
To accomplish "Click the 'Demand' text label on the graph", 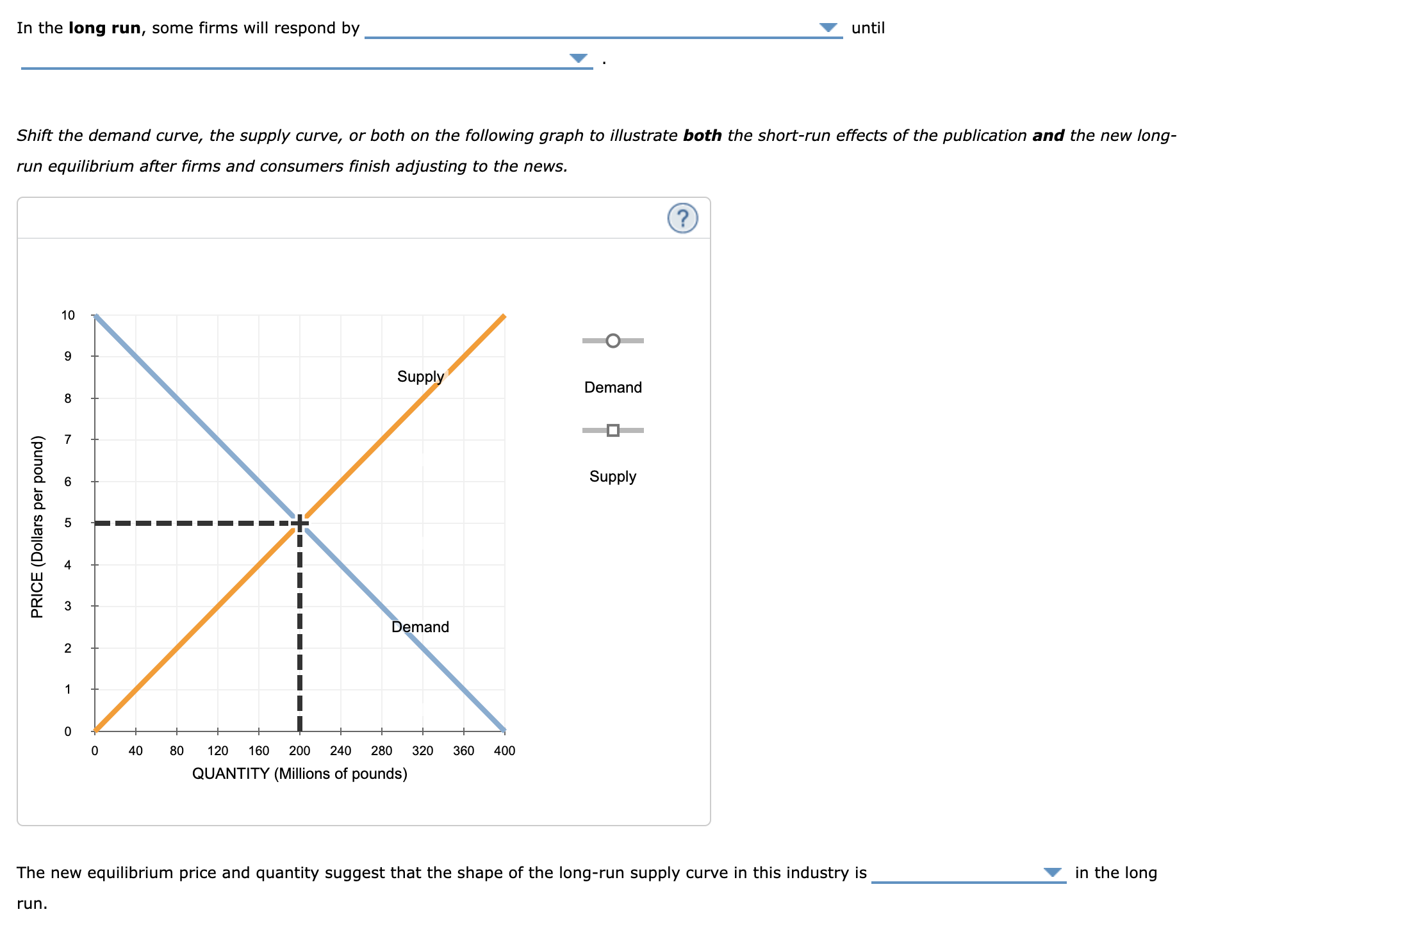I will click(x=420, y=626).
